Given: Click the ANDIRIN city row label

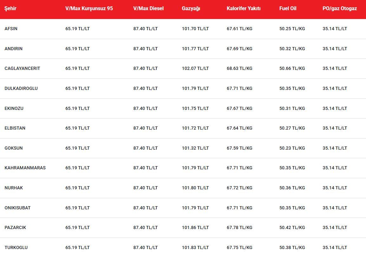Looking at the screenshot, I should (14, 49).
